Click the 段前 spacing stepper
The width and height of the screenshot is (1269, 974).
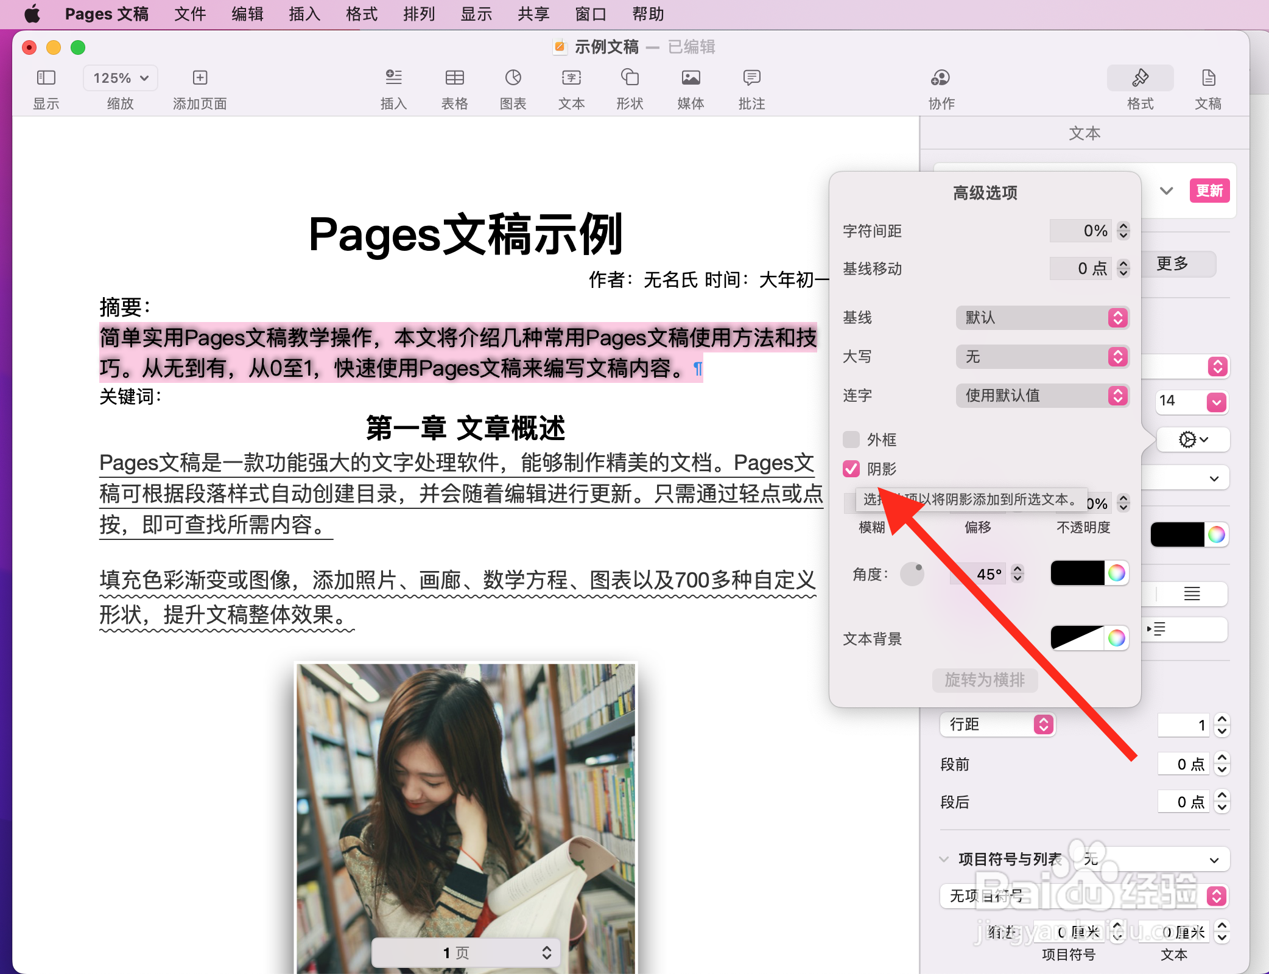[x=1222, y=763]
